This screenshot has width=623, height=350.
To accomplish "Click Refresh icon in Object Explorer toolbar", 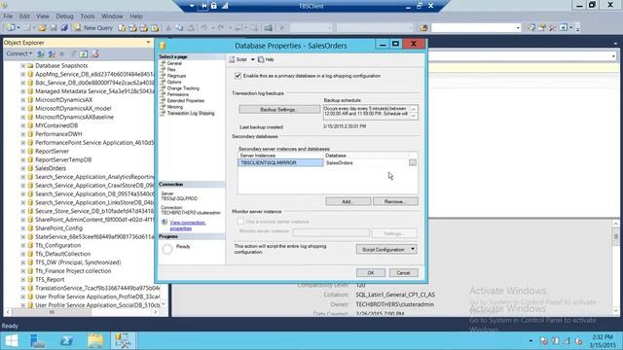I will click(x=84, y=54).
